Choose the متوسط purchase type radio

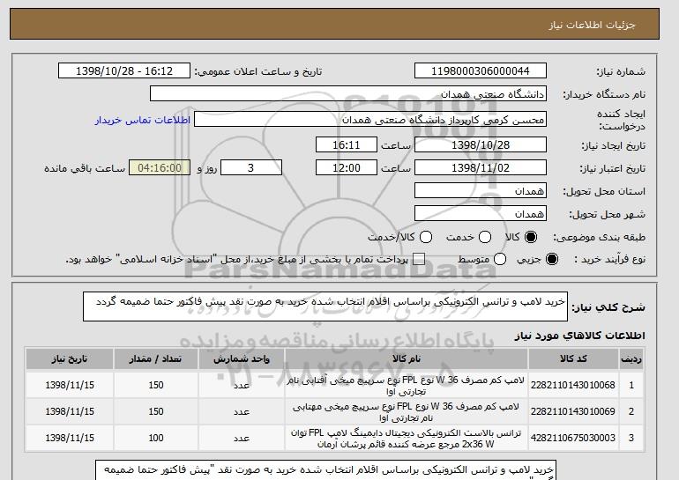tap(500, 259)
